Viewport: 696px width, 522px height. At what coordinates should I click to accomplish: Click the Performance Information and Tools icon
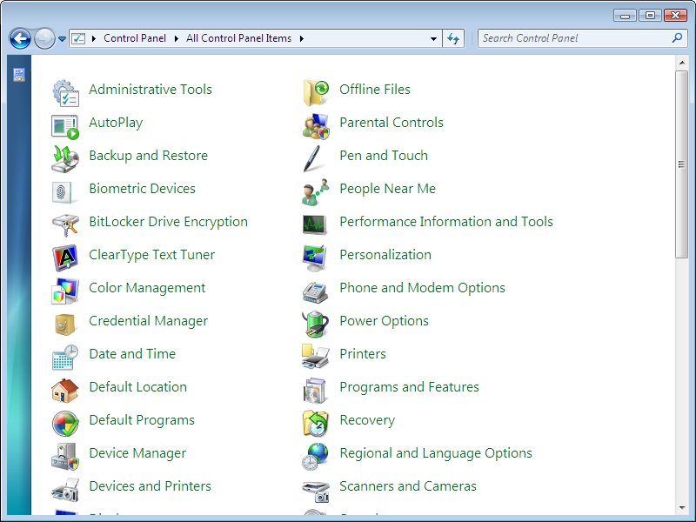tap(315, 225)
